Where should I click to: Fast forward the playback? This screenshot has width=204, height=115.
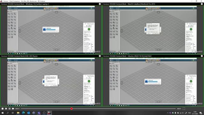[x=13, y=109]
